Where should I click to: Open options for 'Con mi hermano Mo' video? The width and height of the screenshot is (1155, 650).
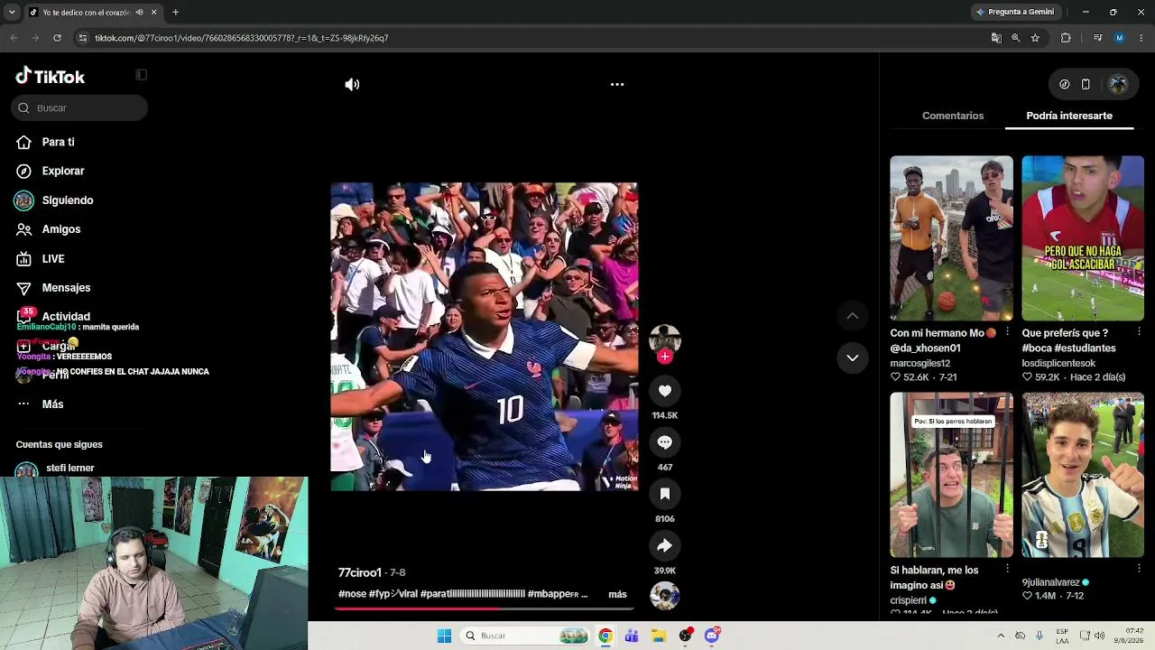[x=1007, y=332]
